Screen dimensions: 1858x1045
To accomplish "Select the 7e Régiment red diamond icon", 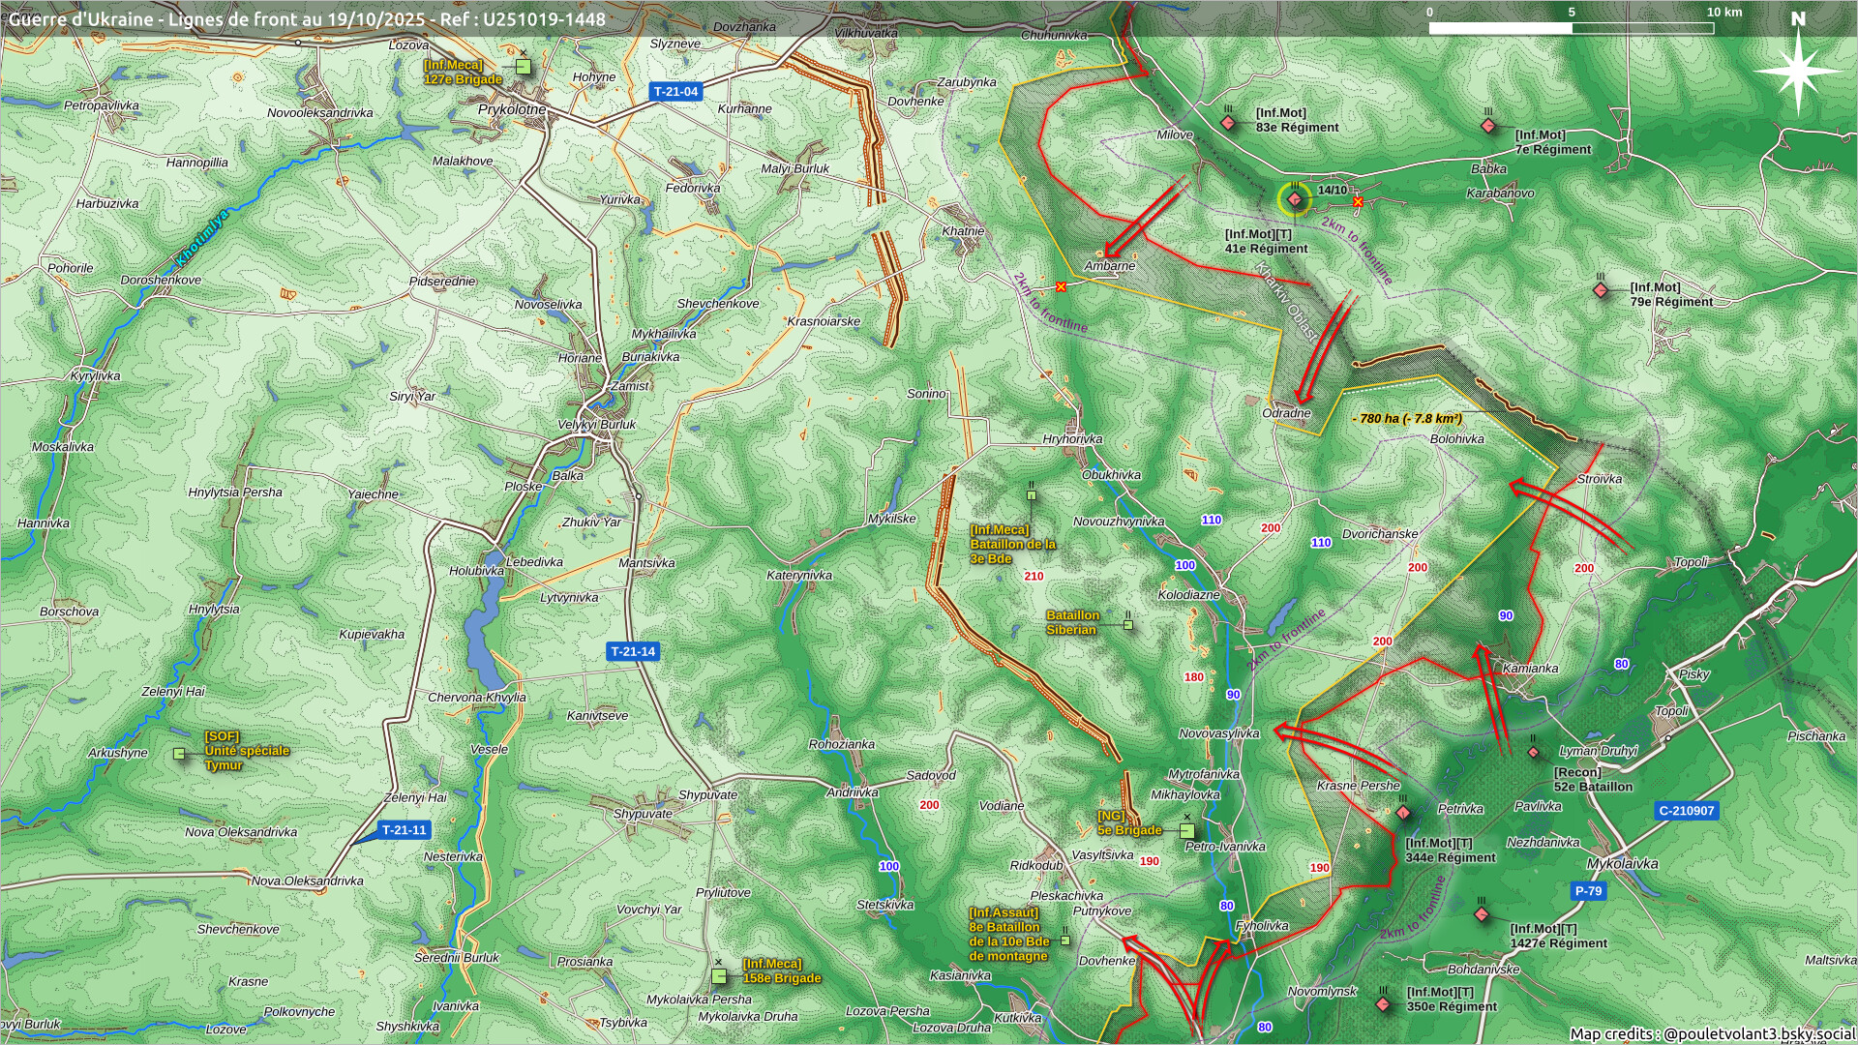I will click(1488, 126).
